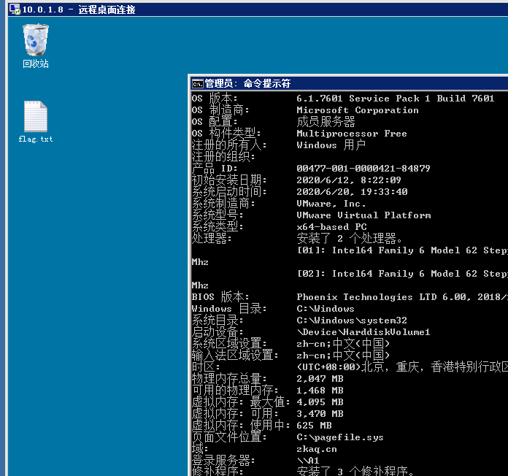The width and height of the screenshot is (508, 476).
Task: Click the Phoenix Technologies LTD BIOS text
Action: [402, 297]
